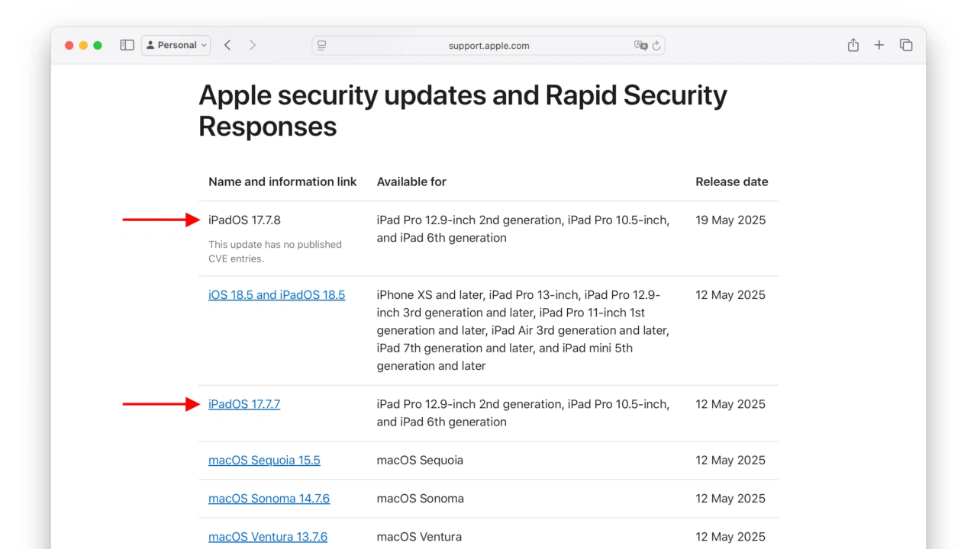Toggle the Safari sidebar icon
977x549 pixels.
127,46
